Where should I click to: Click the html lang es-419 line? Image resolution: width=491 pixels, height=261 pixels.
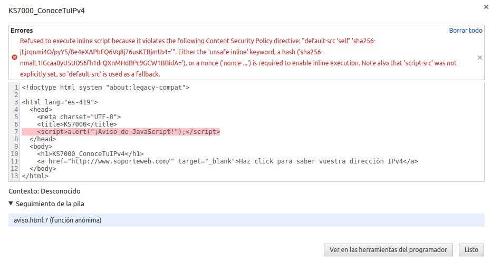[x=60, y=102]
